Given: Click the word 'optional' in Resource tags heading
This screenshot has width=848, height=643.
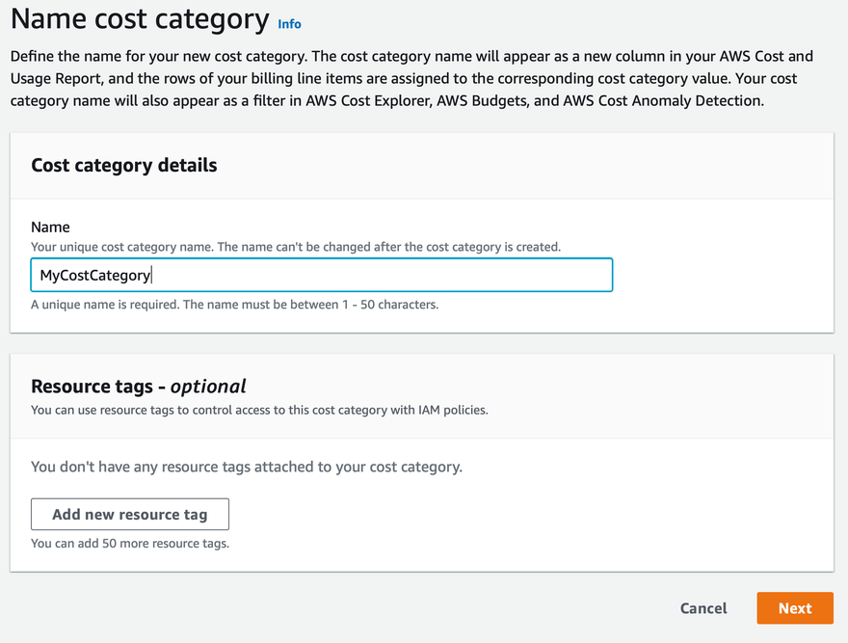Looking at the screenshot, I should 208,386.
